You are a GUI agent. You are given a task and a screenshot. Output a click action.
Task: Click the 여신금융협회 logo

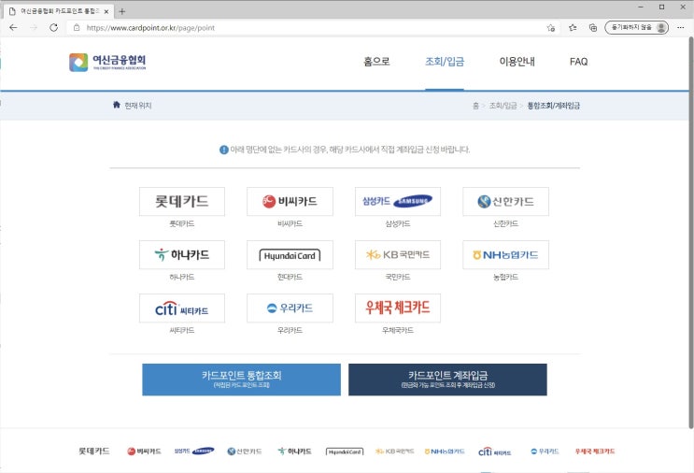[x=107, y=62]
